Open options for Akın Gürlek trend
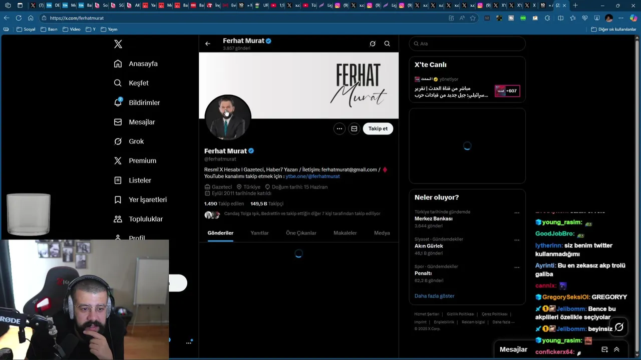The height and width of the screenshot is (360, 641). coord(517,240)
